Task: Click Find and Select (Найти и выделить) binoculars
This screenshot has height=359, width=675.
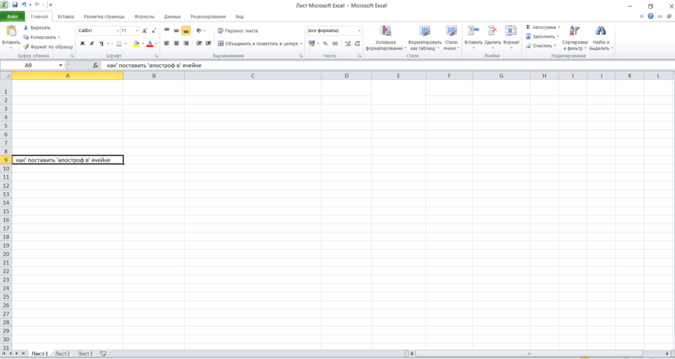Action: 600,39
